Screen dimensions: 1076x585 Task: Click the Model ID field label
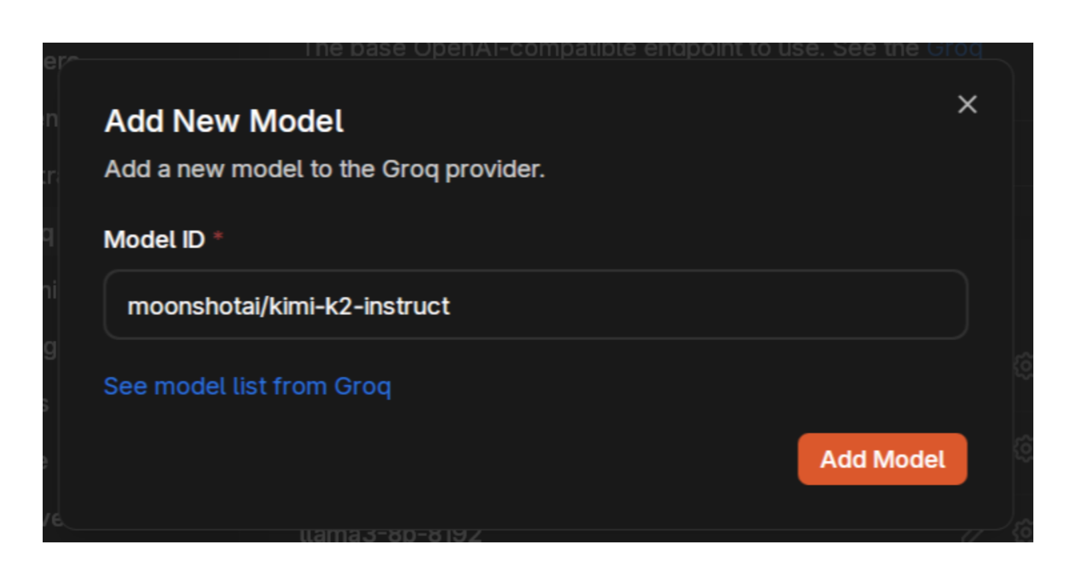tap(154, 239)
